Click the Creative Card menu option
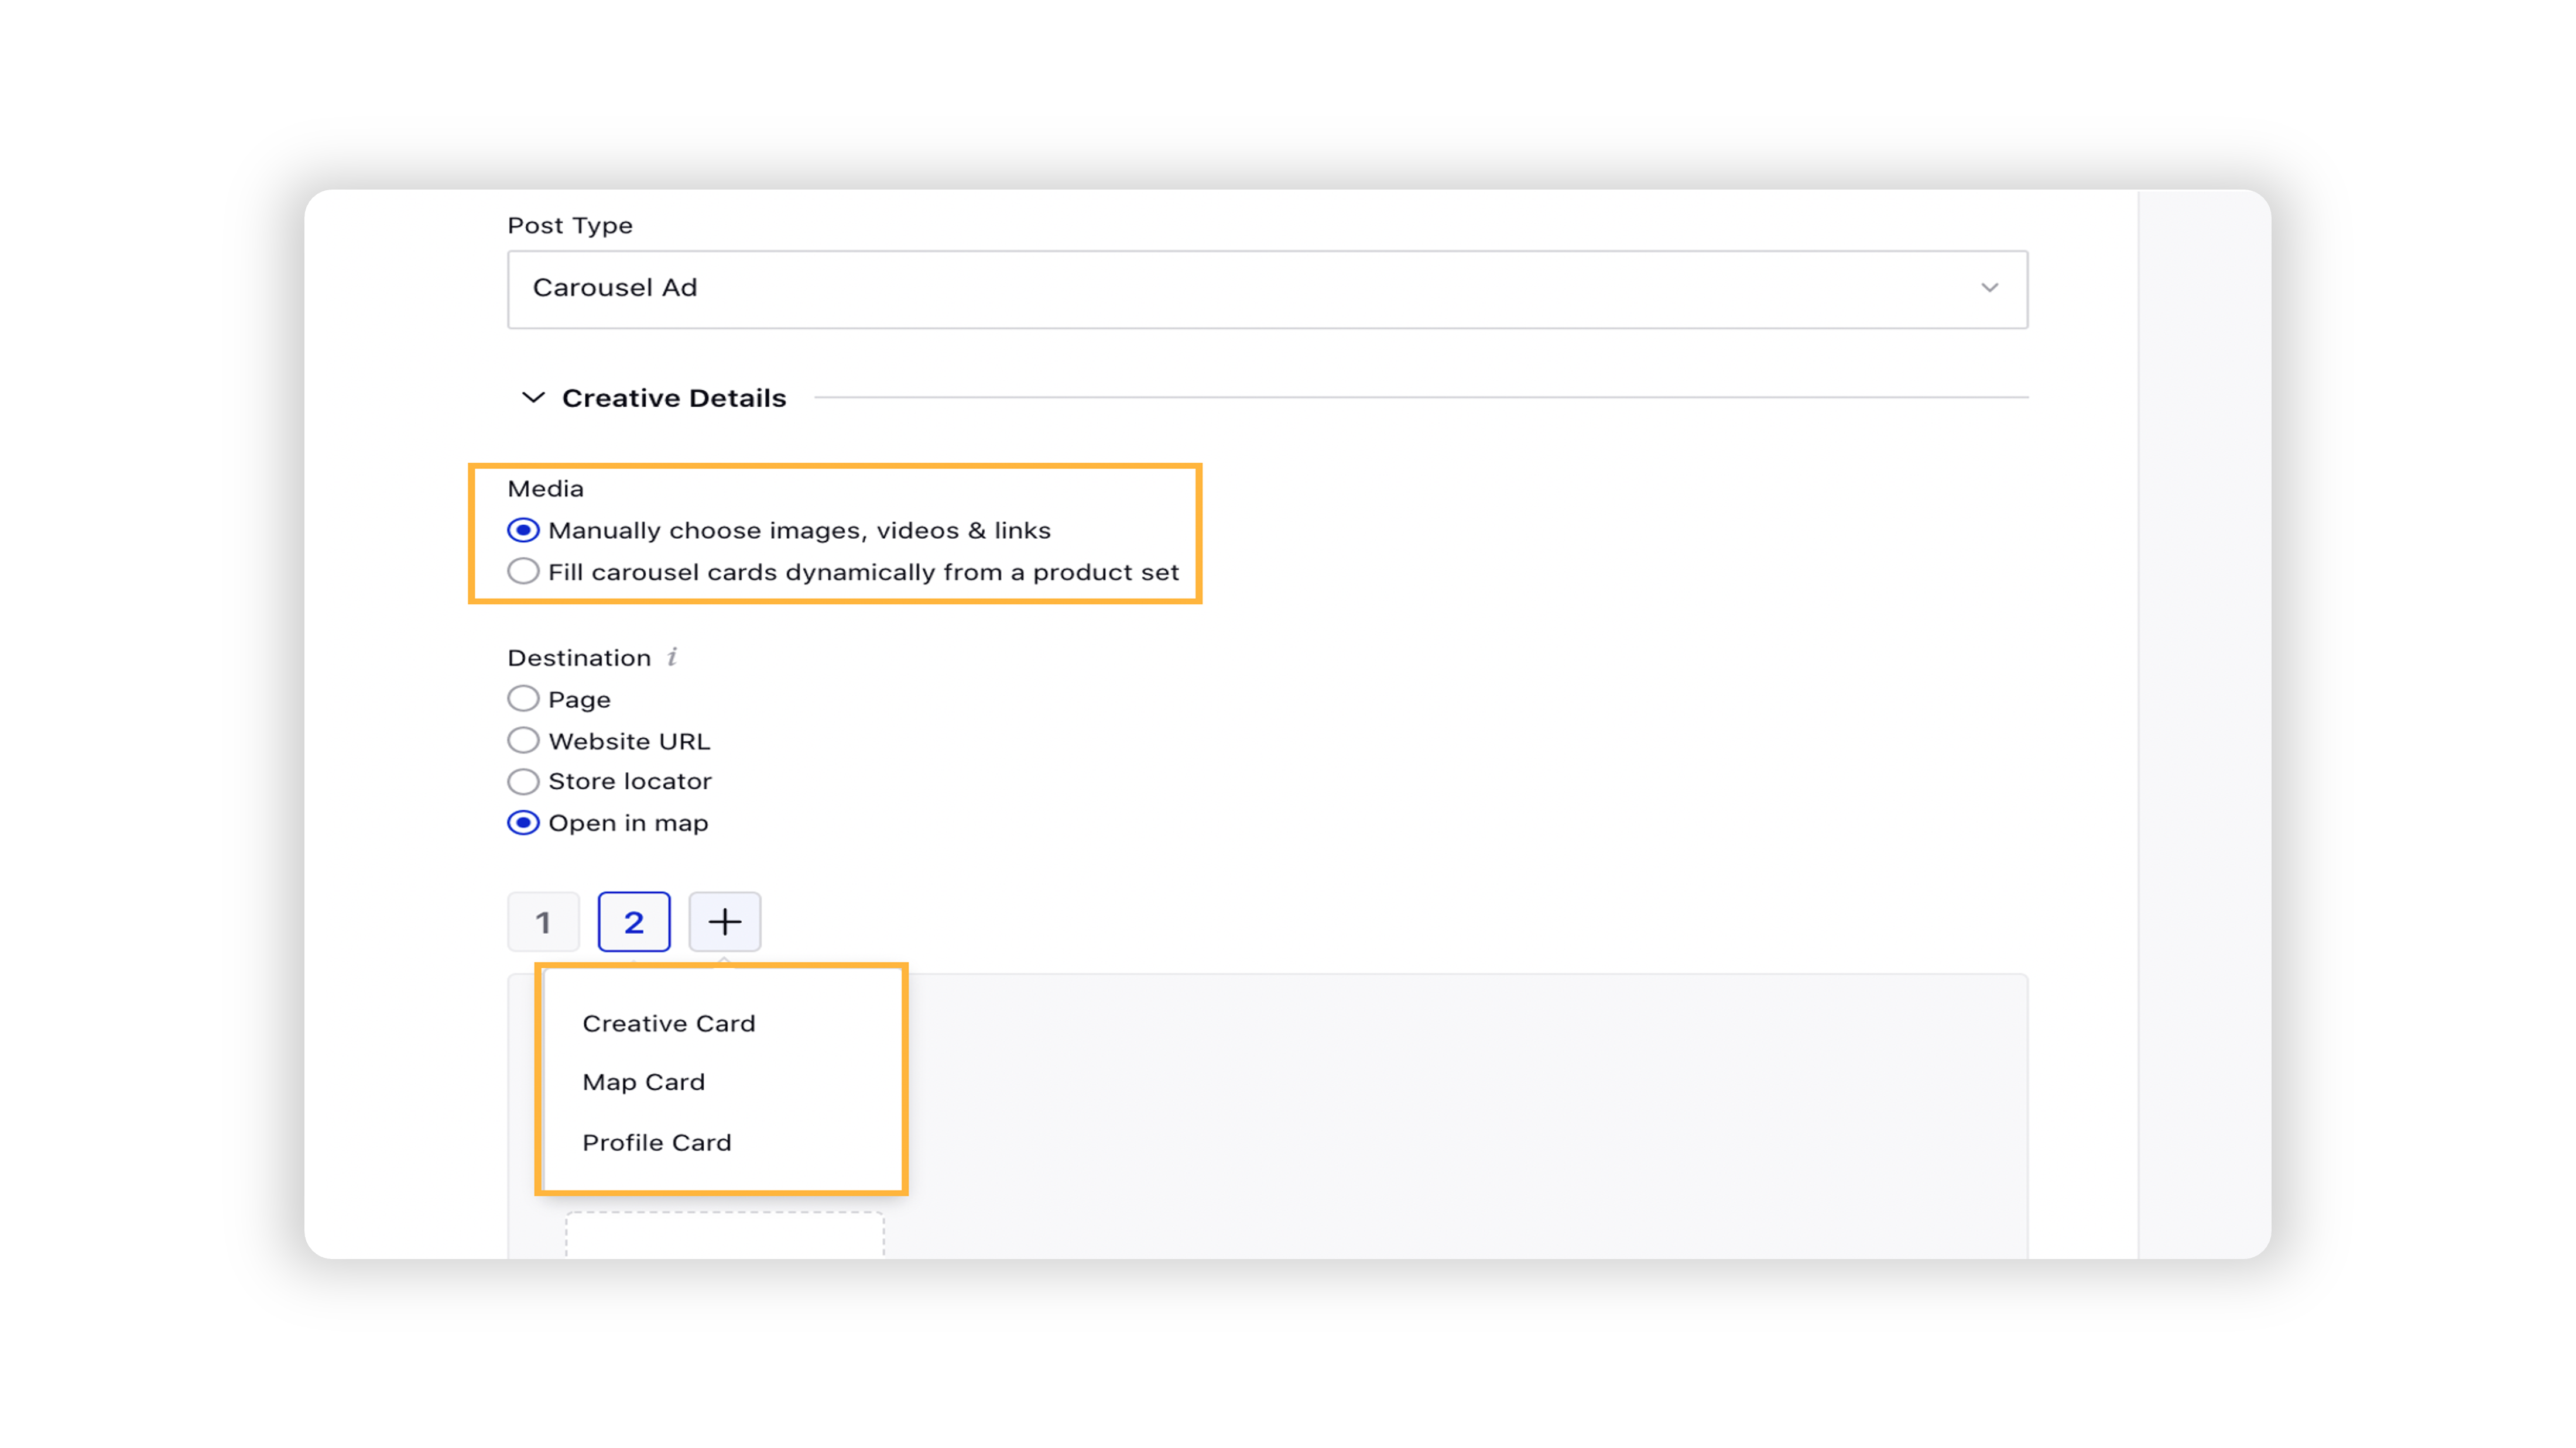Screen dimensions: 2576x1448 669,1022
